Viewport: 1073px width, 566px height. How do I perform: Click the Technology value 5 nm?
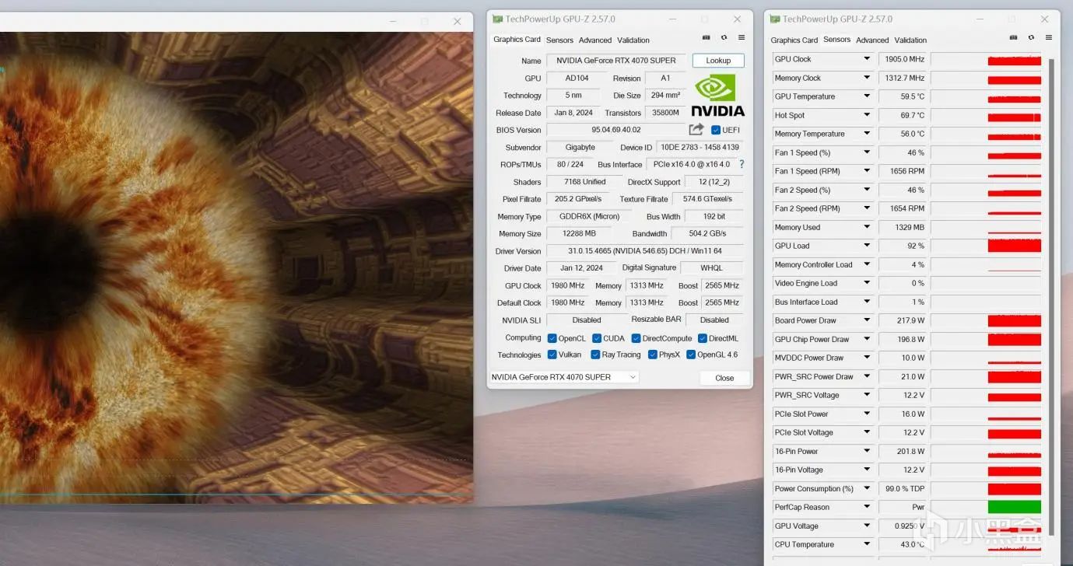pyautogui.click(x=573, y=96)
